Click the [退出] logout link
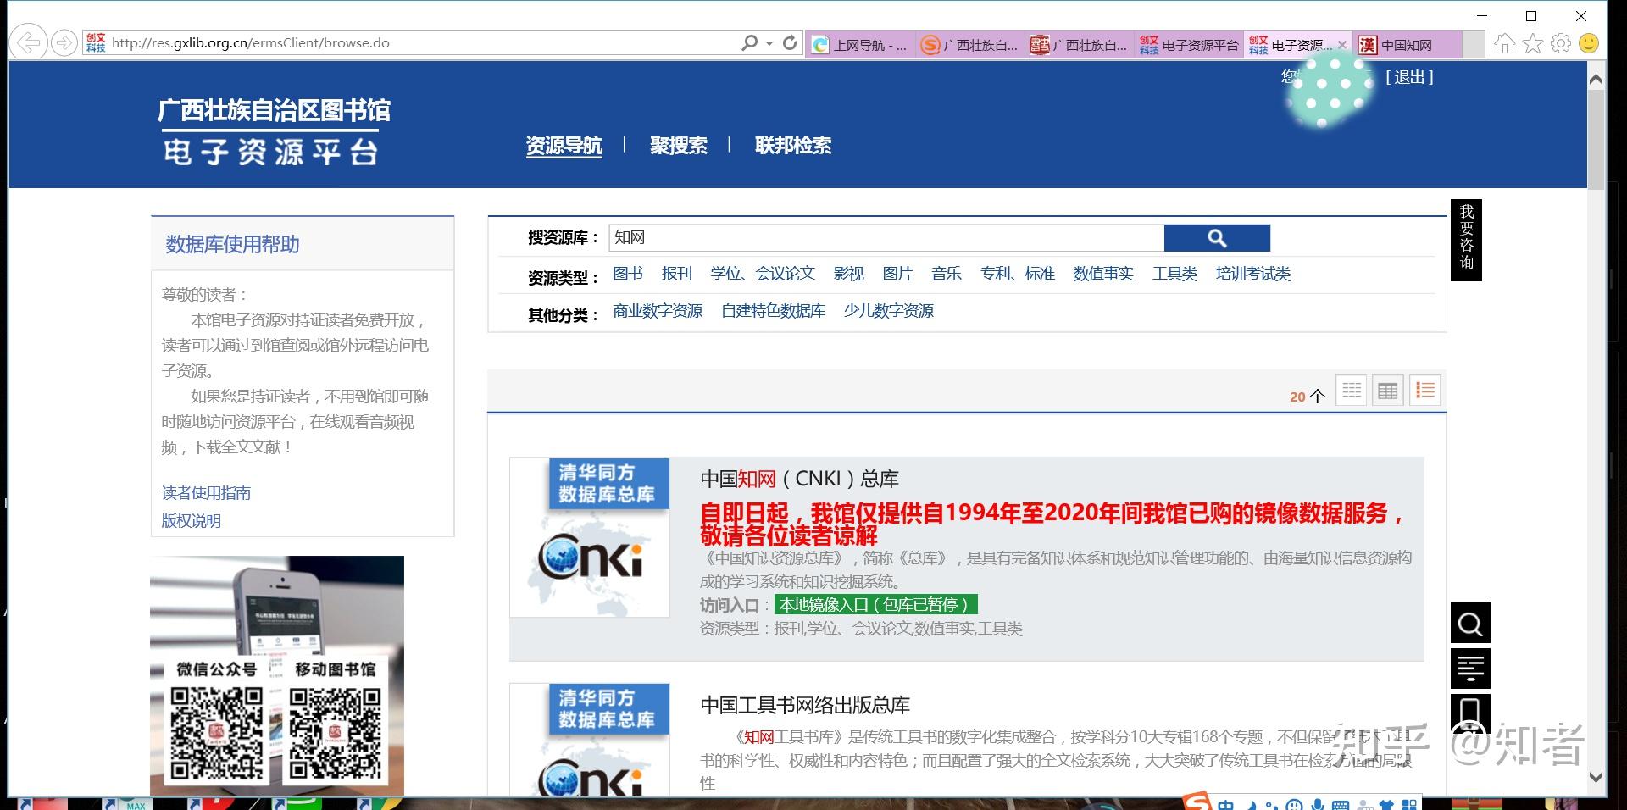The width and height of the screenshot is (1627, 810). tap(1409, 77)
